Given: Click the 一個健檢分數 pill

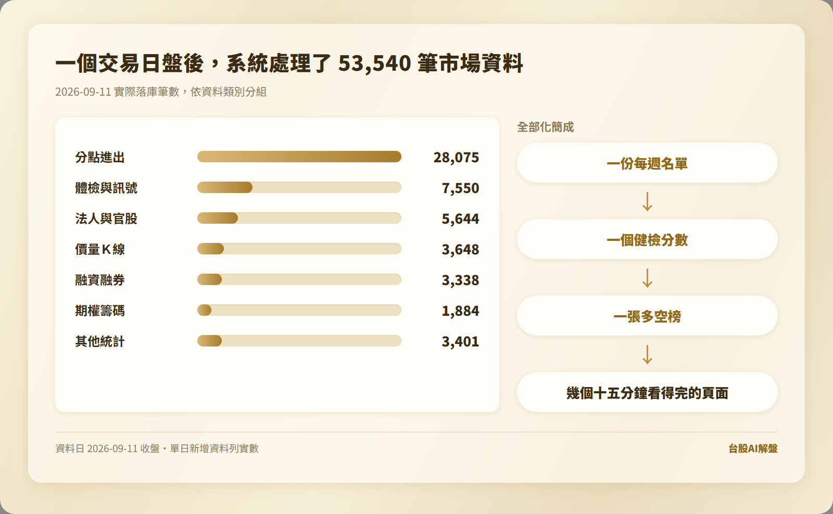Looking at the screenshot, I should coord(647,239).
